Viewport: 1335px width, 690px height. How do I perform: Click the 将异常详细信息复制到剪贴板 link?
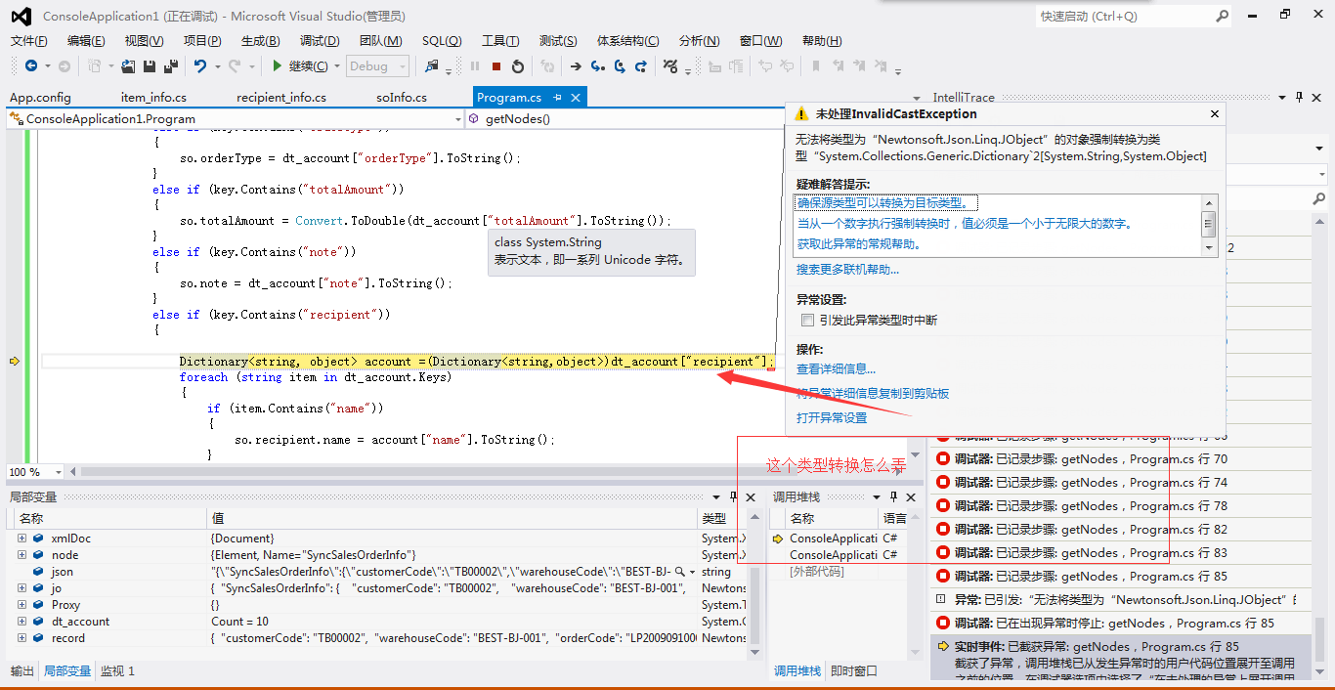point(873,394)
